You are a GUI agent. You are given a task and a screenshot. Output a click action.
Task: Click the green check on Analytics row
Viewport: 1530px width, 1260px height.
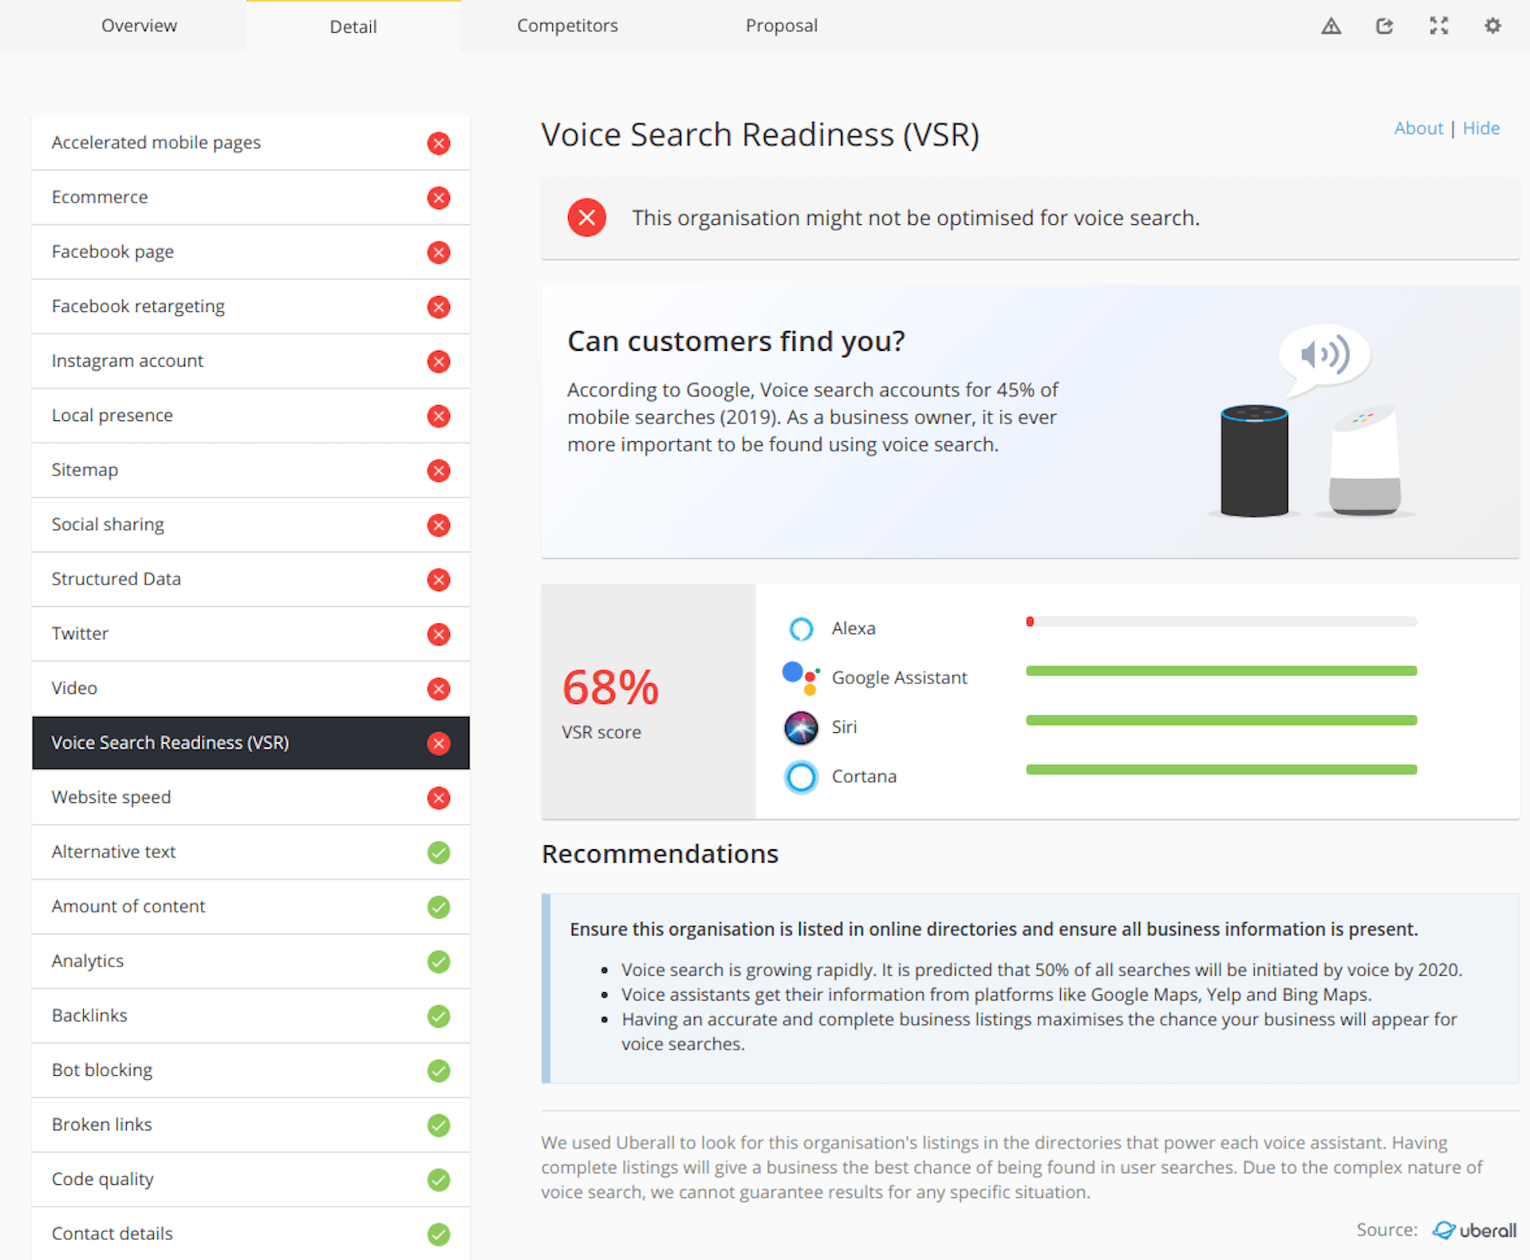pos(439,962)
